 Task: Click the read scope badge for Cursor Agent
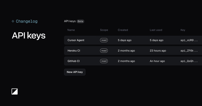pyautogui.click(x=104, y=40)
